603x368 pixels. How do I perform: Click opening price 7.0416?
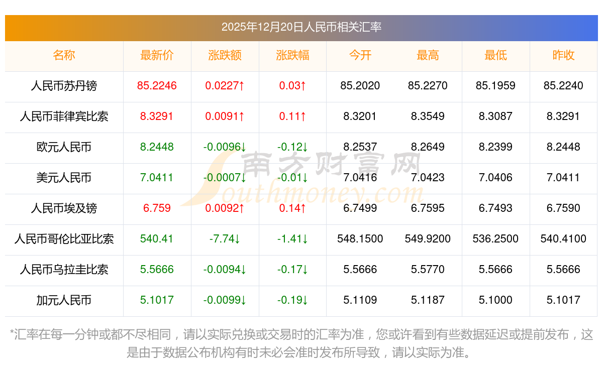[360, 178]
